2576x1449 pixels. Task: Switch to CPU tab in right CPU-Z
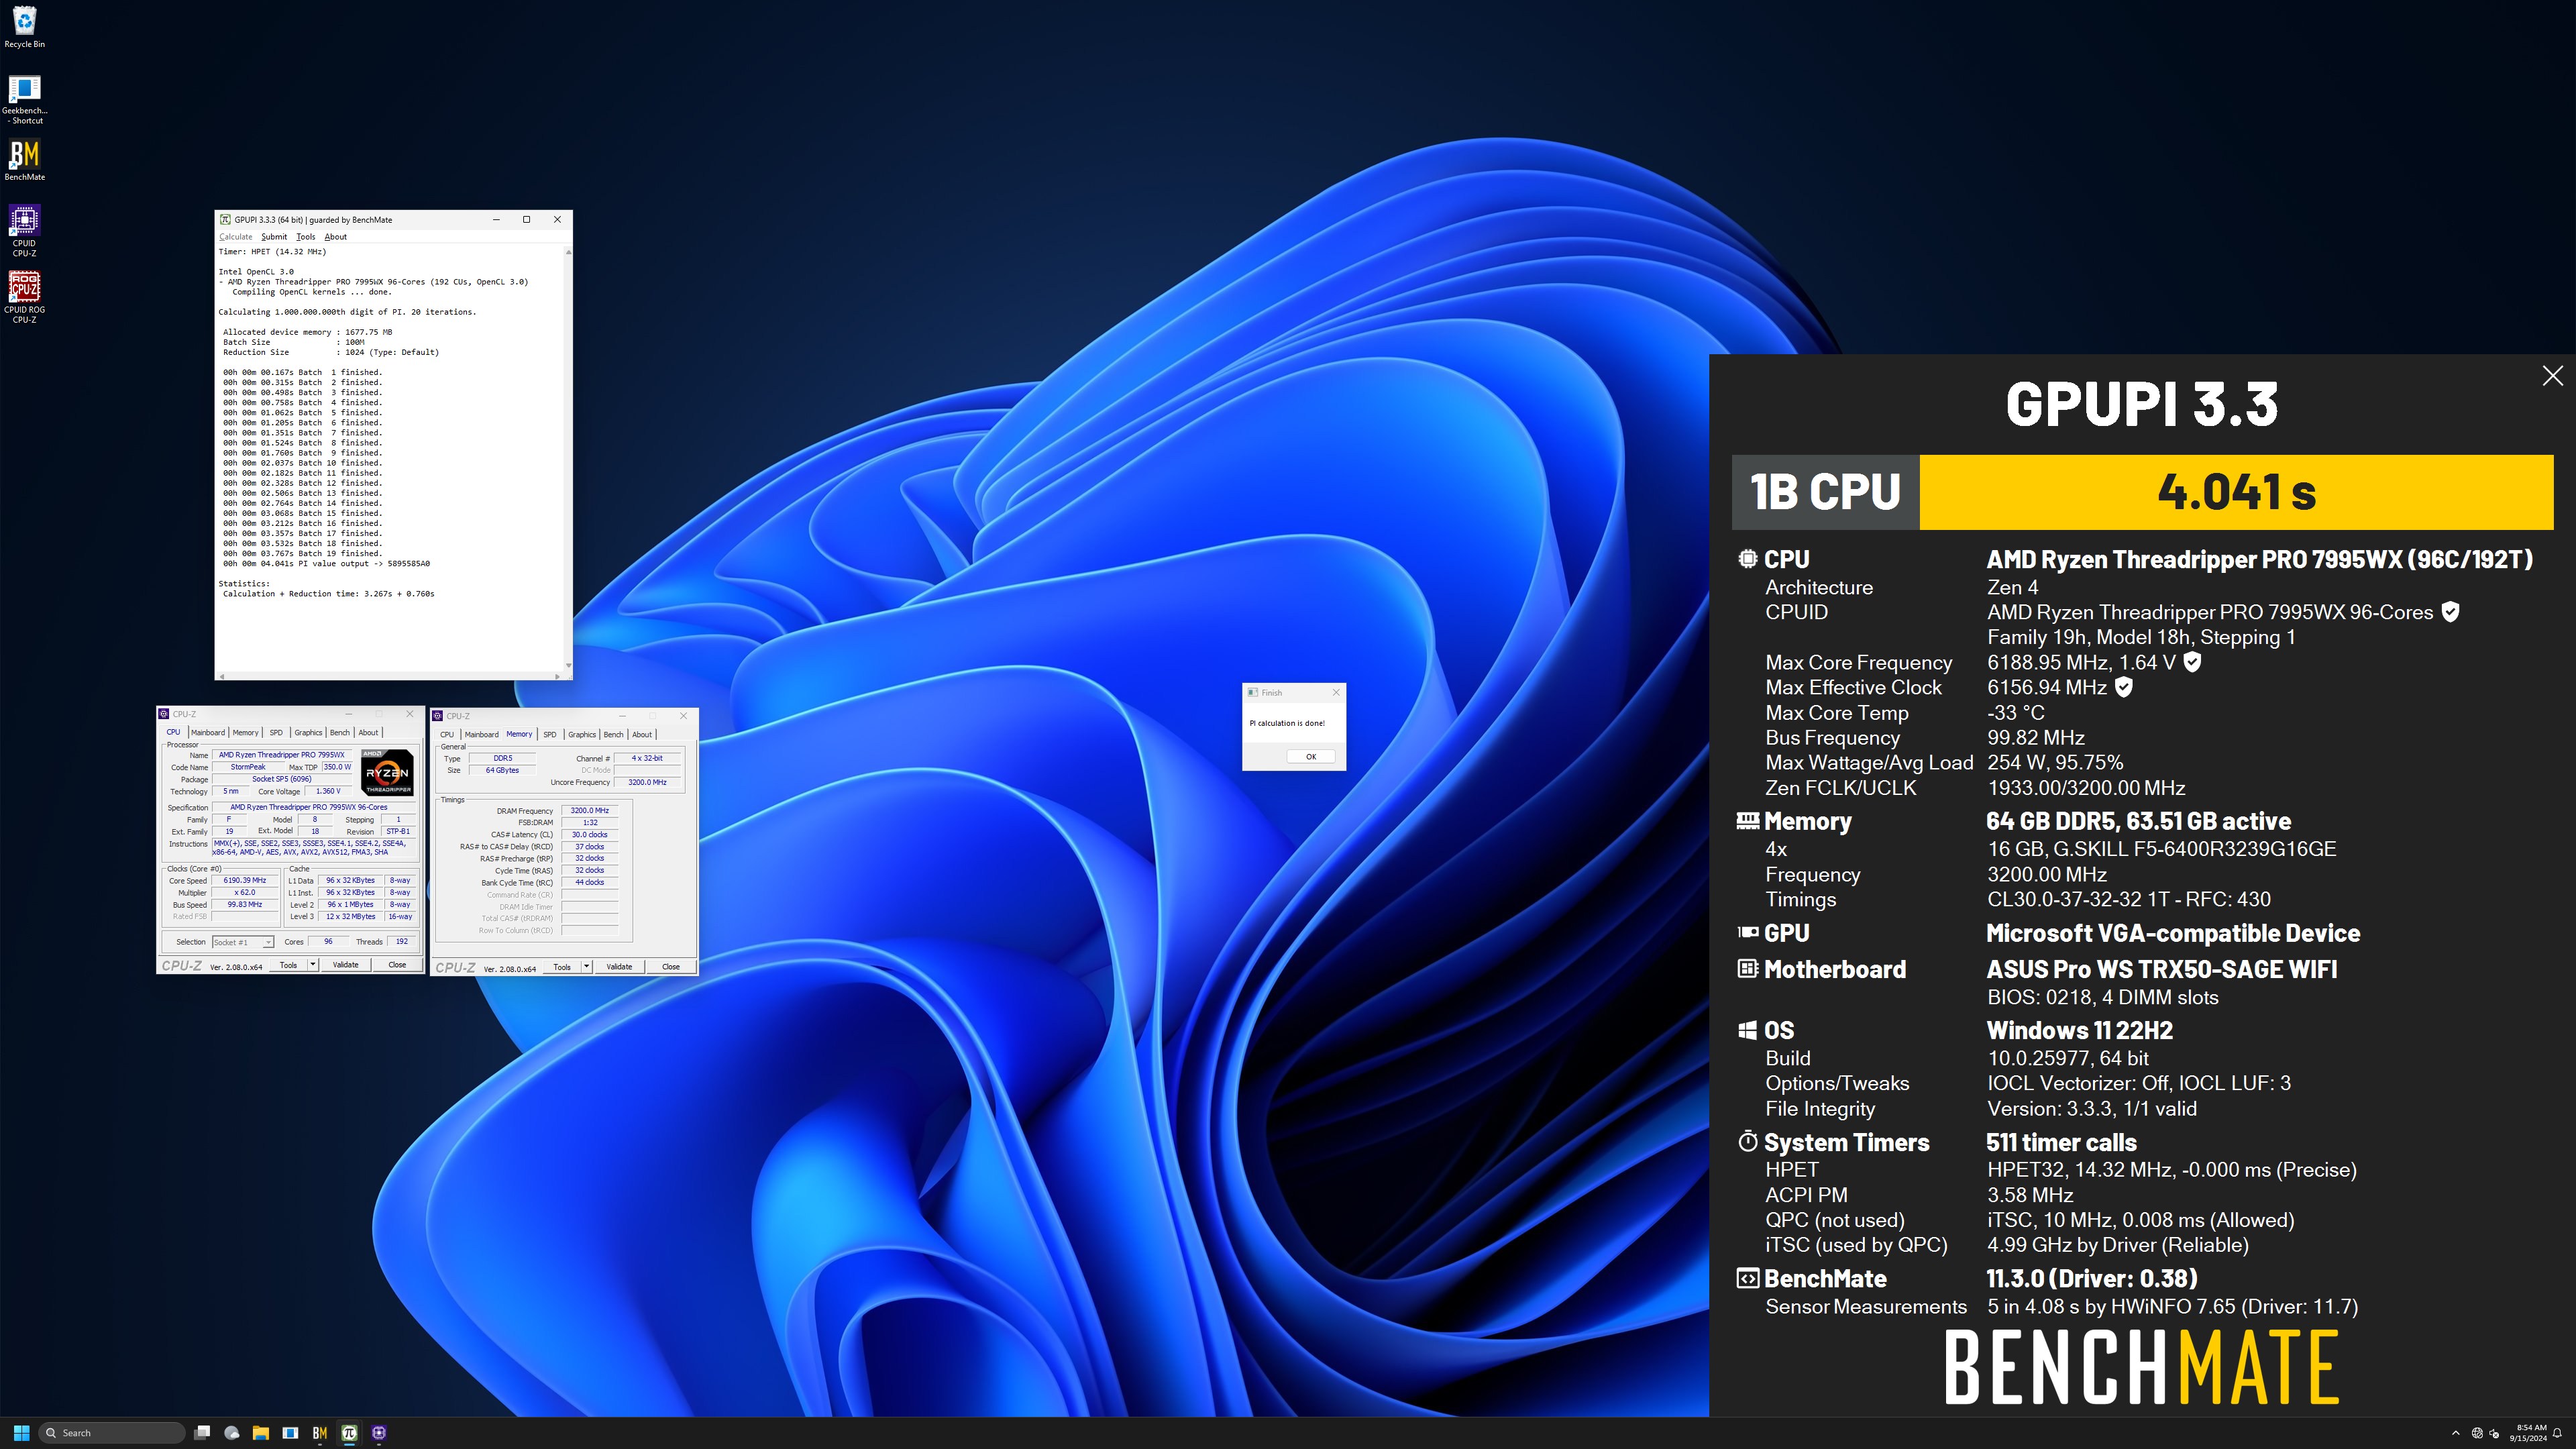[x=447, y=735]
